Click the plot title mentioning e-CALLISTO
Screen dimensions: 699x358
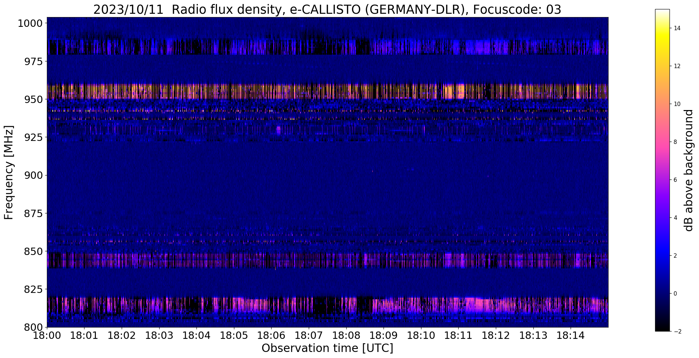[327, 9]
